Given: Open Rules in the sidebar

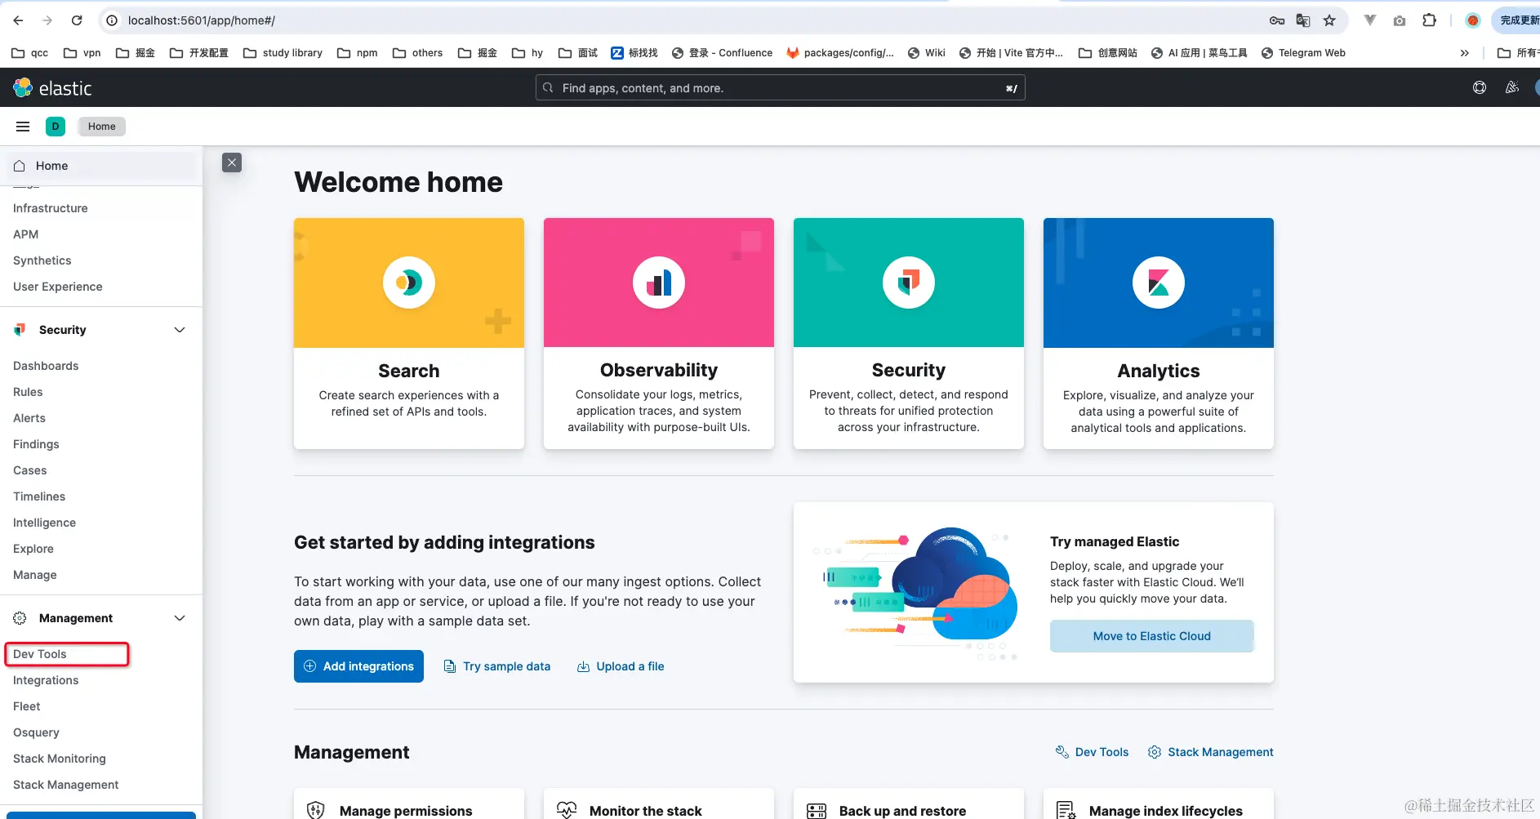Looking at the screenshot, I should tap(28, 392).
